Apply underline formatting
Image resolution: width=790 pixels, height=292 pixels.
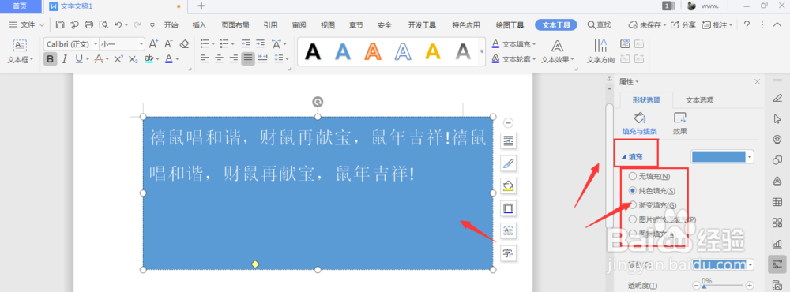coord(78,59)
